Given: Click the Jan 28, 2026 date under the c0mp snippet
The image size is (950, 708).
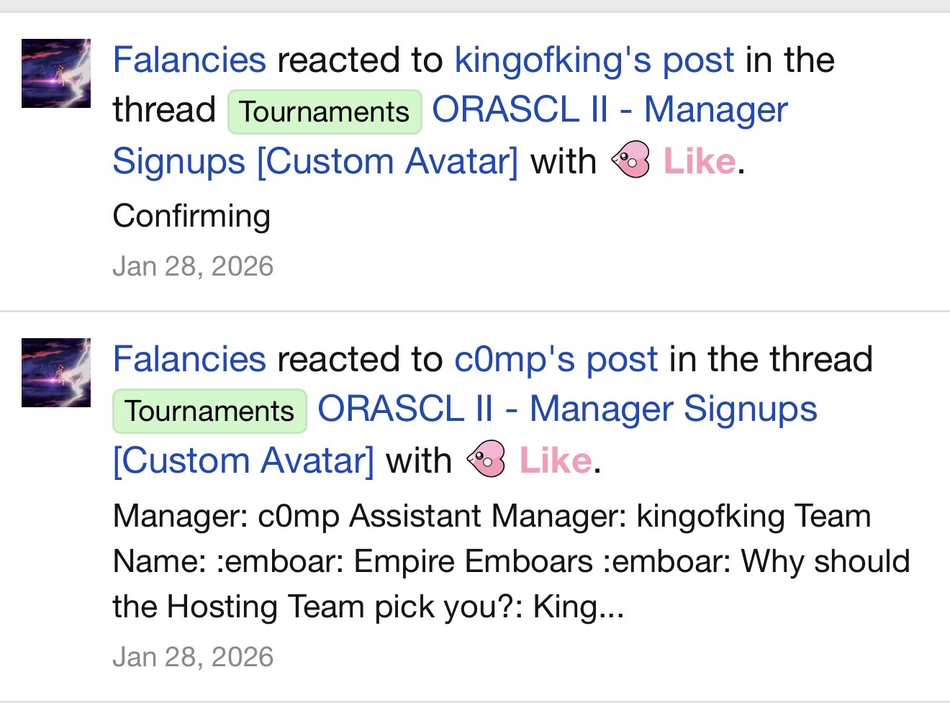Looking at the screenshot, I should click(x=193, y=657).
